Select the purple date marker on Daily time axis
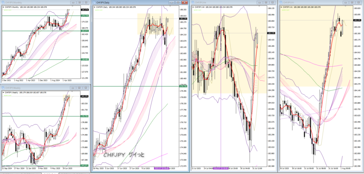Screen dimensions: 364x174 click(x=162, y=168)
